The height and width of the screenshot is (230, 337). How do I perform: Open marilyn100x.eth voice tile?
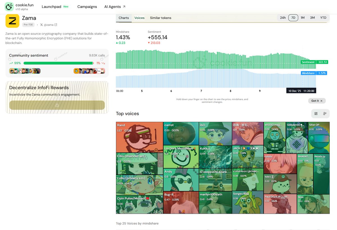[215, 203]
